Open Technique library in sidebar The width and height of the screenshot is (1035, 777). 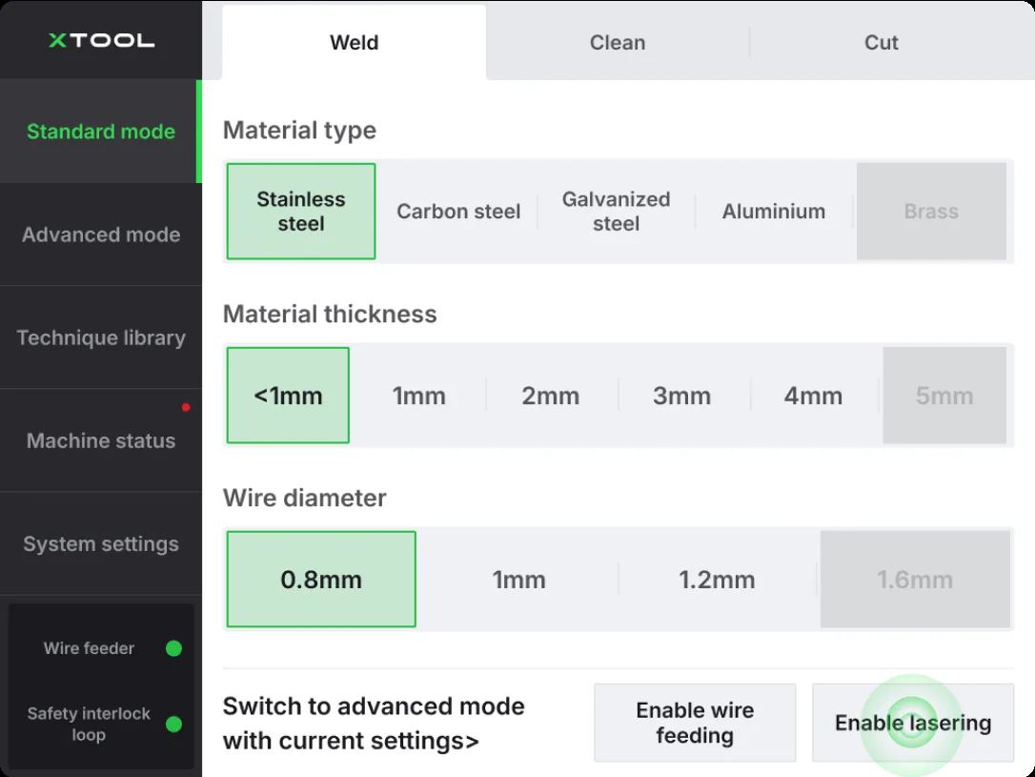(101, 337)
